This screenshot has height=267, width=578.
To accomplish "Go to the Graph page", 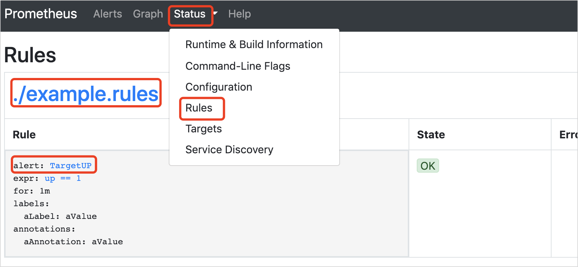I will point(148,14).
